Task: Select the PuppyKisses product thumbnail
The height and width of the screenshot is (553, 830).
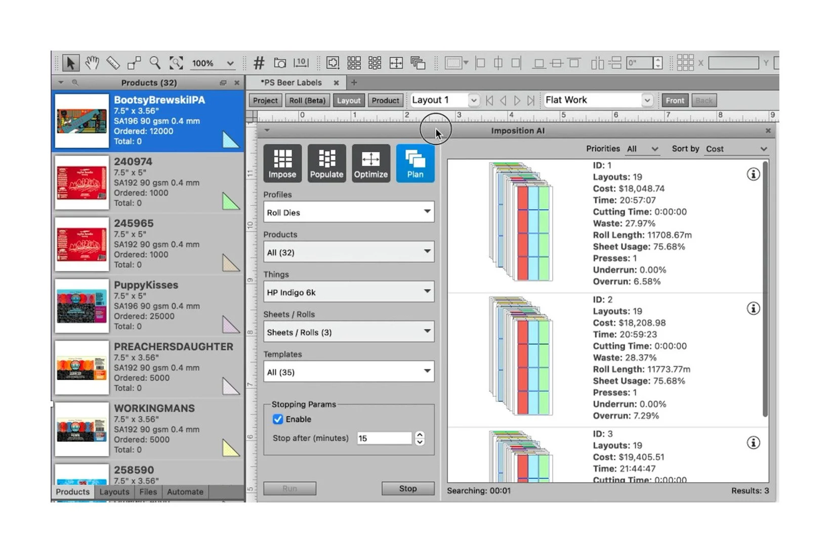Action: click(x=82, y=306)
